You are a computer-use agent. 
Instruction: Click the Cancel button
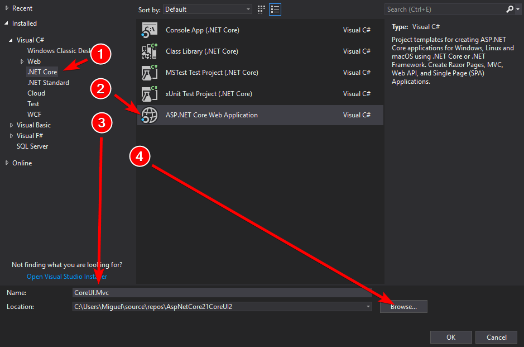[x=496, y=338]
